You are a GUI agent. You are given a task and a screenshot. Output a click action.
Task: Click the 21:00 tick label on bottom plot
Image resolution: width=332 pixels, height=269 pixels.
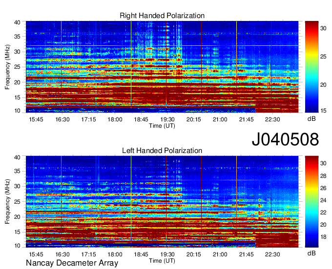pyautogui.click(x=220, y=254)
